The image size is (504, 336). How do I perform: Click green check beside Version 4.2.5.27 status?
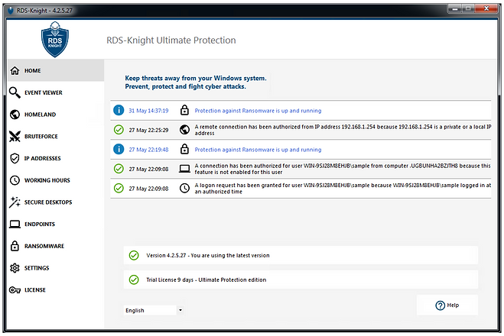[134, 255]
